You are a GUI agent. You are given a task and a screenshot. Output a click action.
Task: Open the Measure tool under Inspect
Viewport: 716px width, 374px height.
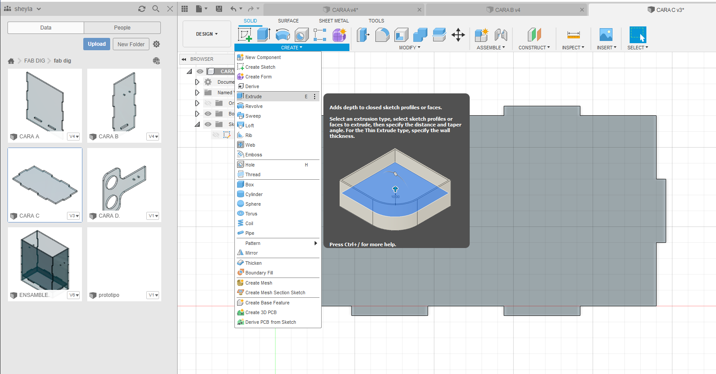pyautogui.click(x=573, y=35)
